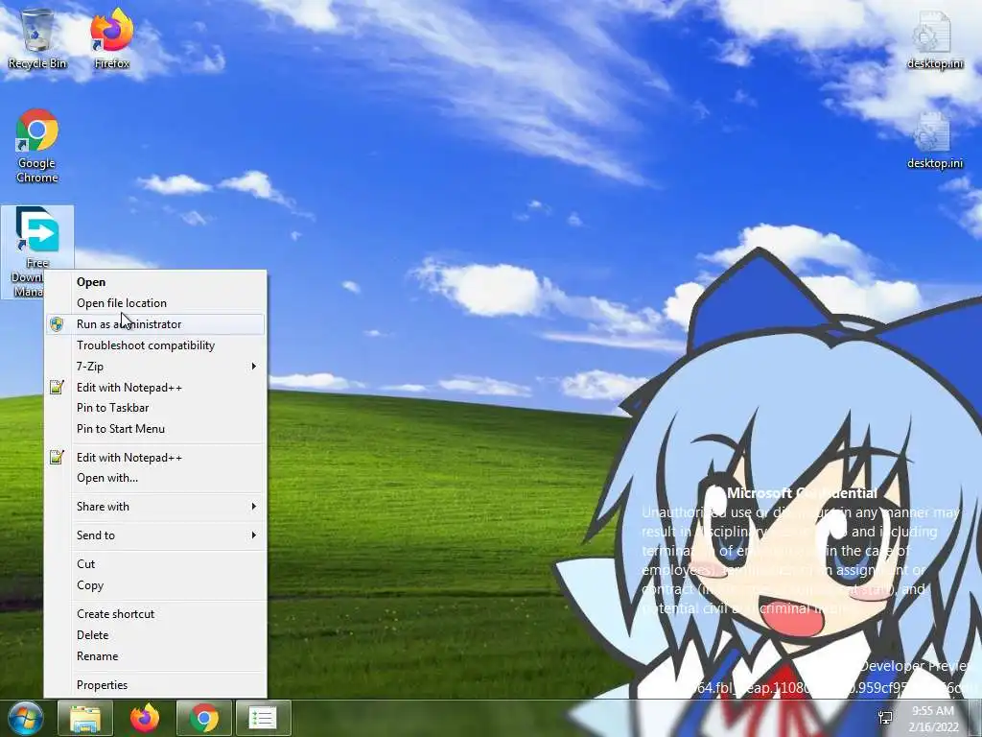The image size is (982, 737).
Task: Select Create shortcut
Action: click(x=155, y=614)
